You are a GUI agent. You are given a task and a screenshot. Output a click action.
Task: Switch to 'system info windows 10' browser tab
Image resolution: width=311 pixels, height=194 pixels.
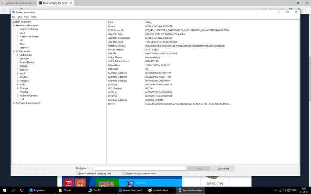19,3
